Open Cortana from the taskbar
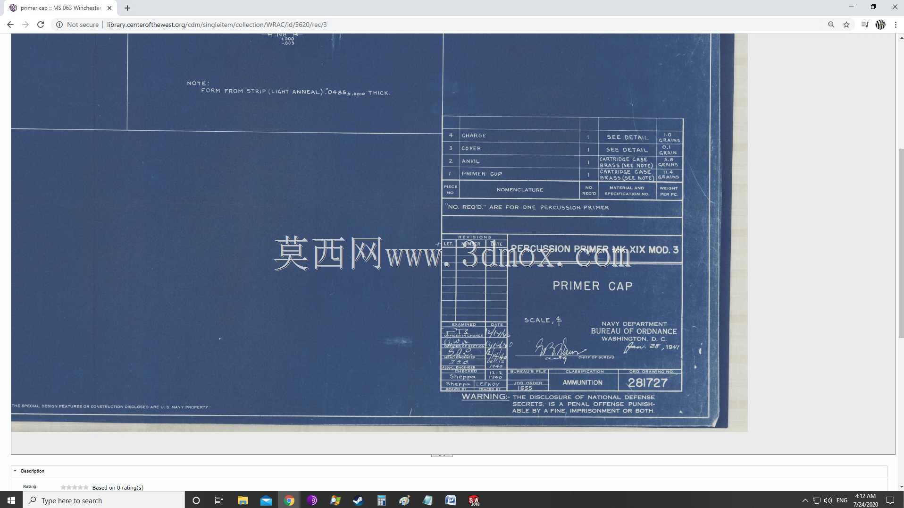The height and width of the screenshot is (508, 904). coord(196,500)
